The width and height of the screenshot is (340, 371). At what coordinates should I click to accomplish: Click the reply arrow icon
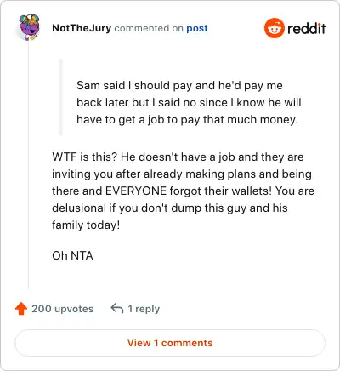coord(117,308)
